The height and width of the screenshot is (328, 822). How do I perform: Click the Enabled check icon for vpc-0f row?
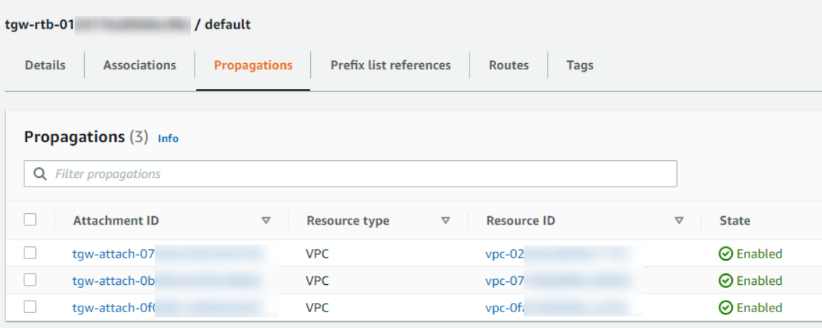click(726, 308)
